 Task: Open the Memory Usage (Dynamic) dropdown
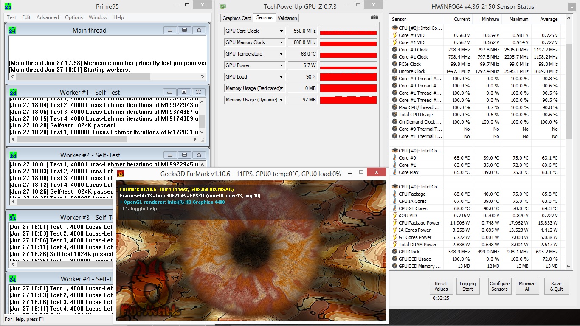(x=281, y=100)
